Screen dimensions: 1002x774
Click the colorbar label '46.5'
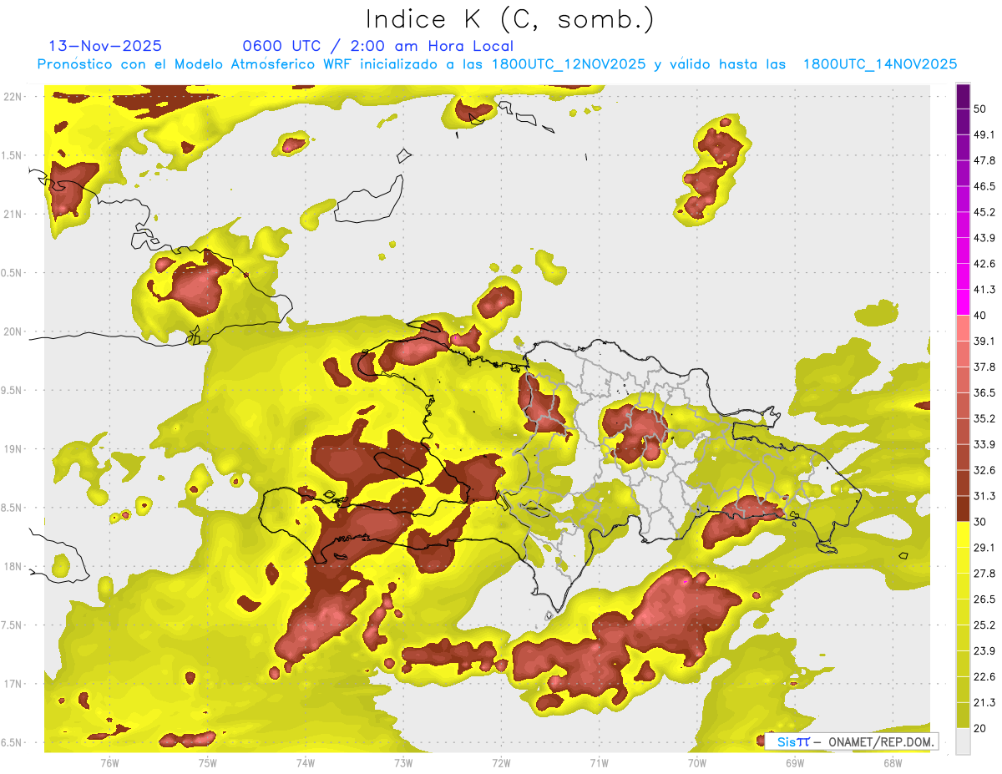[984, 186]
